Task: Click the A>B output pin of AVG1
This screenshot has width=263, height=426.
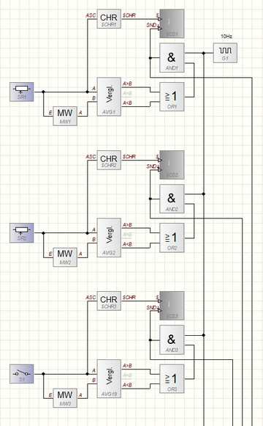Action: tap(127, 84)
